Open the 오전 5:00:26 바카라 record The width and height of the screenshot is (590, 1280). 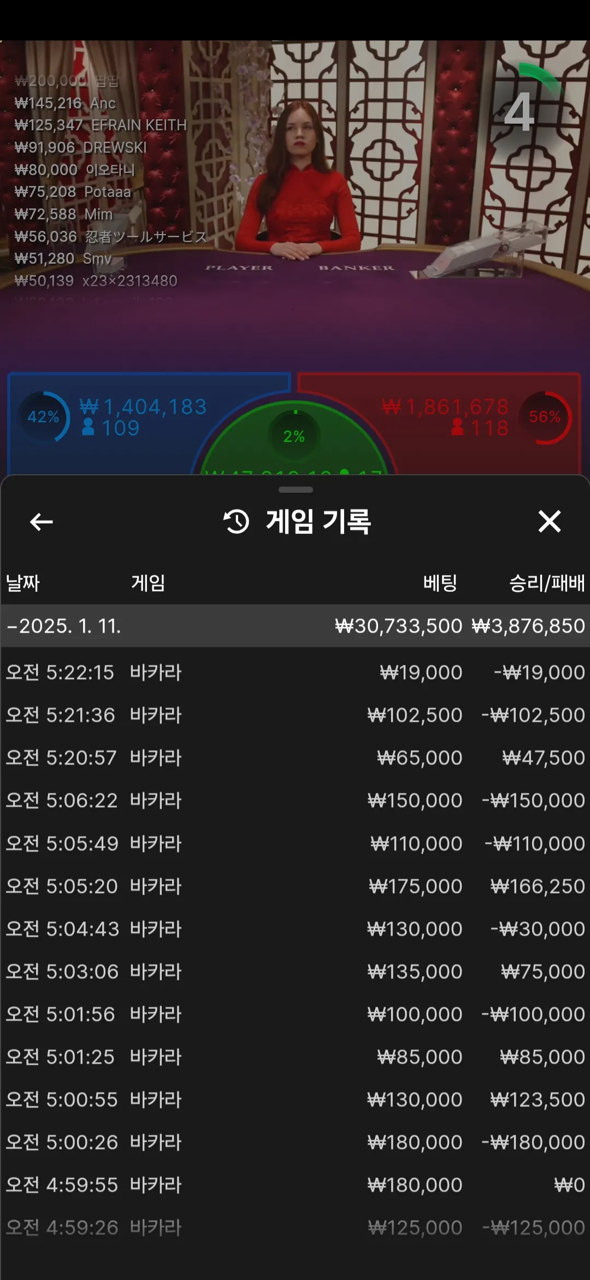(295, 1142)
